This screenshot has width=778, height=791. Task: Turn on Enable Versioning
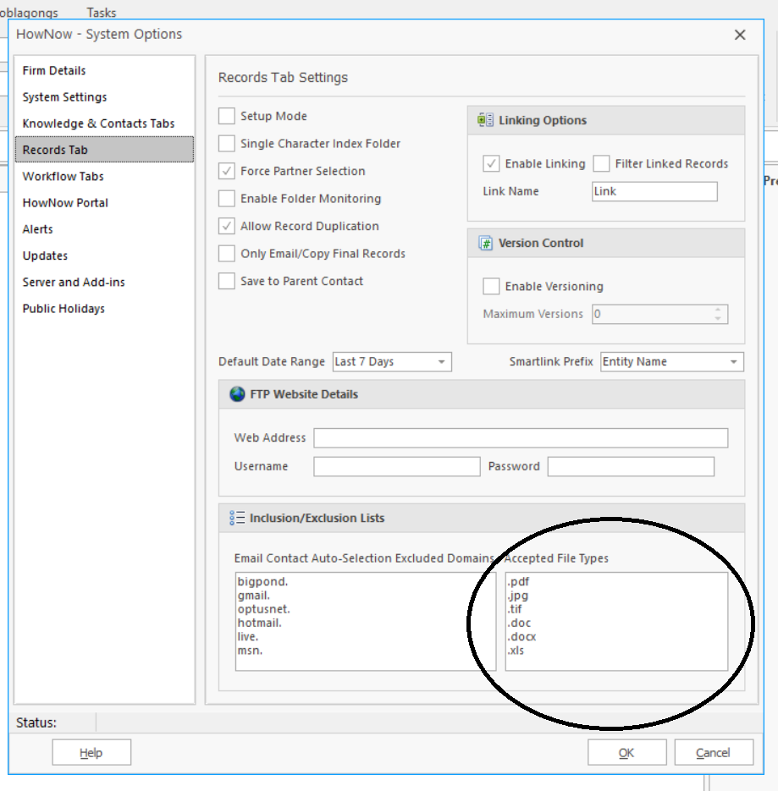pyautogui.click(x=491, y=286)
